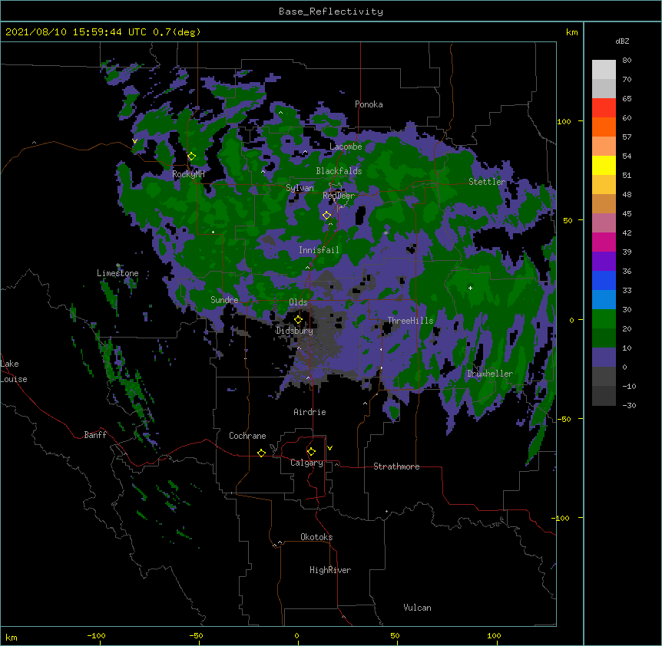Click the km unit label at bottom left
662x646 pixels.
click(x=12, y=638)
